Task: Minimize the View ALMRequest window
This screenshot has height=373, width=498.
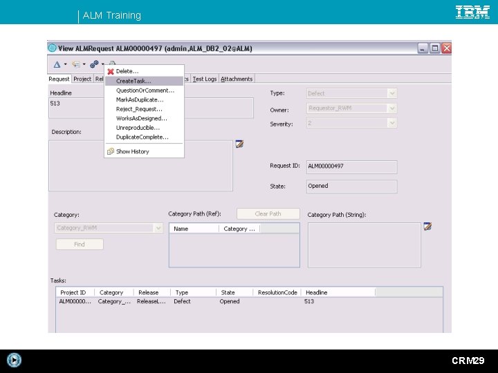Action: [423, 48]
